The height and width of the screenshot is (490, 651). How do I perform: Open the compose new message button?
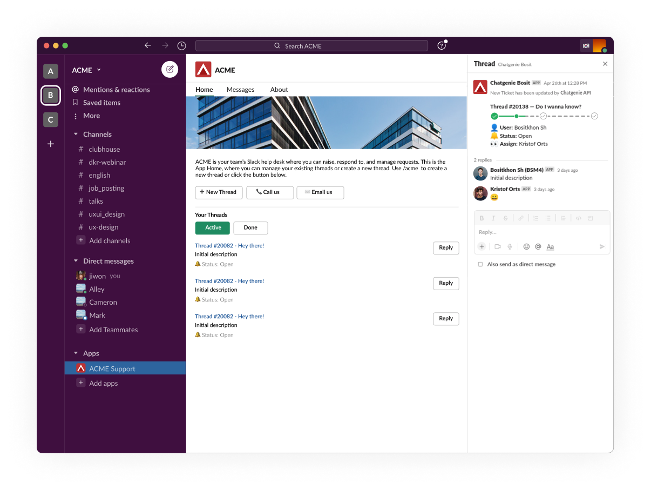pos(169,69)
